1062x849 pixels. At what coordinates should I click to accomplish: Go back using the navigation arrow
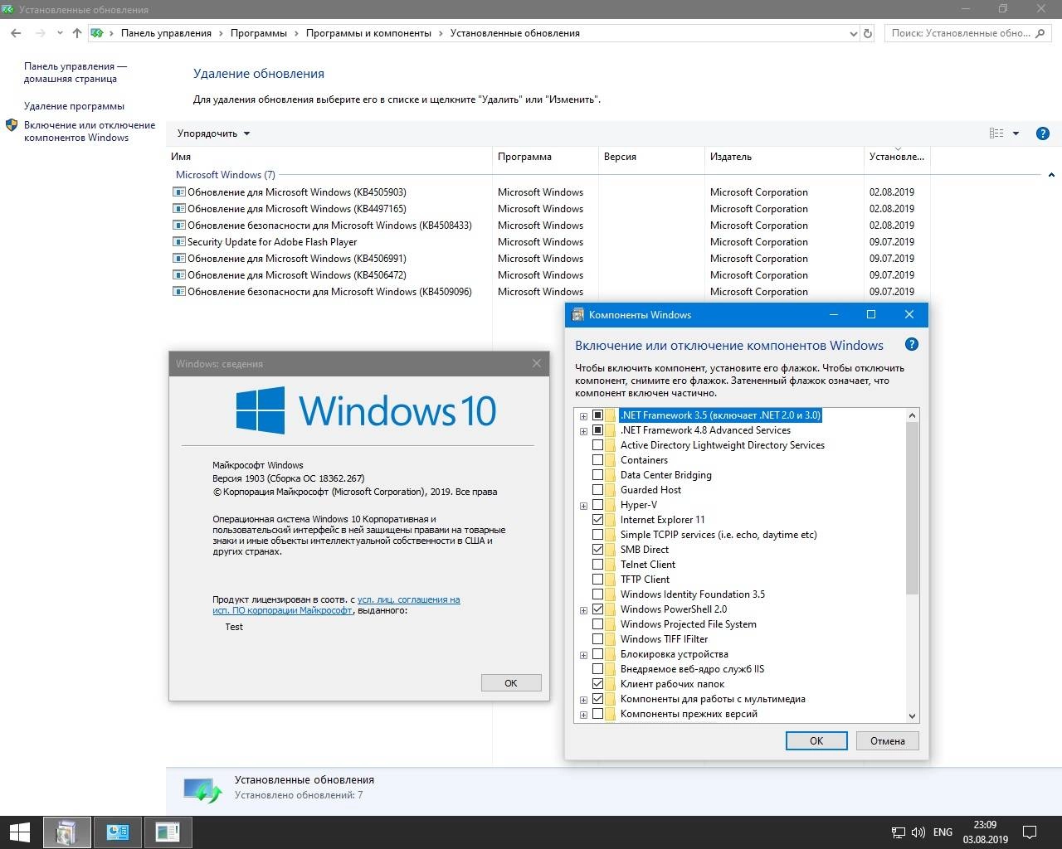(16, 33)
